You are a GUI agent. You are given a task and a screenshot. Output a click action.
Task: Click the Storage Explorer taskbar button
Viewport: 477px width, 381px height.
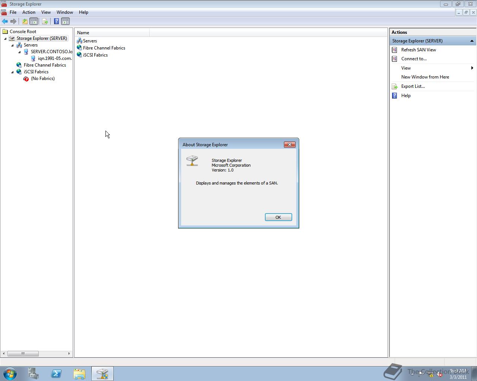tap(102, 374)
